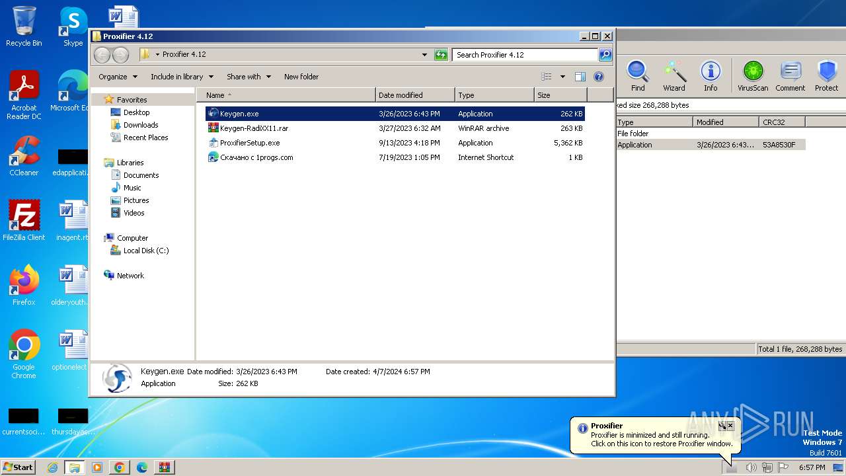Open Explorer help question mark icon
This screenshot has height=476, width=846.
pos(599,77)
